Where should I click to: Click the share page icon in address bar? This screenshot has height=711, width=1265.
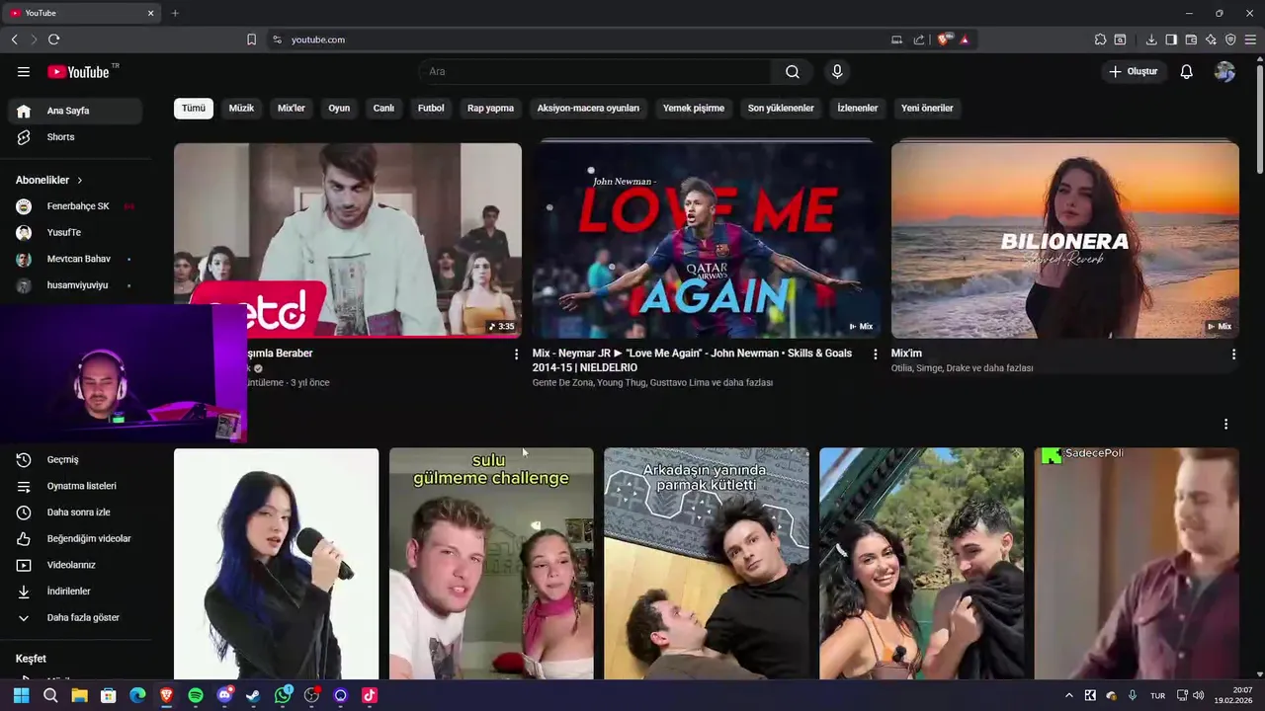919,39
